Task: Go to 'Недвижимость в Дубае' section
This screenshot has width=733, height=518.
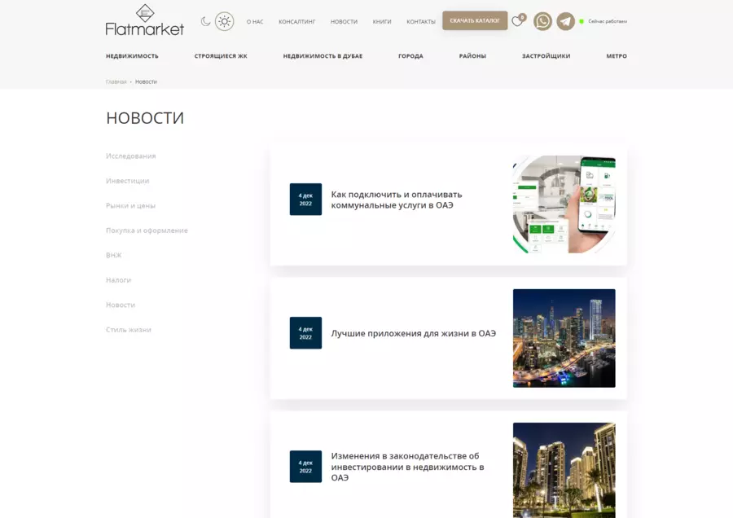Action: point(323,56)
